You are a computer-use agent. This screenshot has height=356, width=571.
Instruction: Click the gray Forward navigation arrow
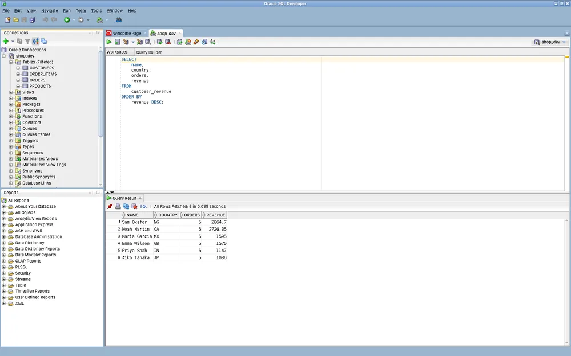81,20
